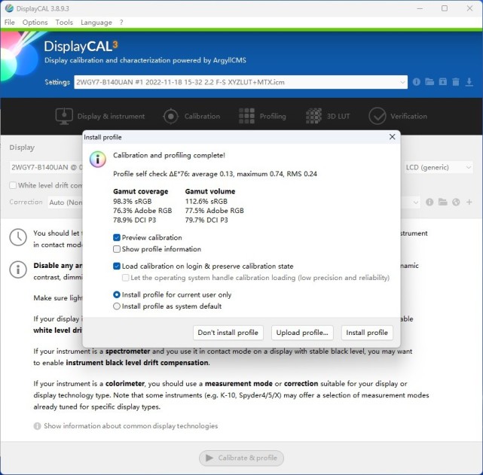Image resolution: width=483 pixels, height=475 pixels.
Task: Click the download icon beside Settings
Action: click(469, 82)
